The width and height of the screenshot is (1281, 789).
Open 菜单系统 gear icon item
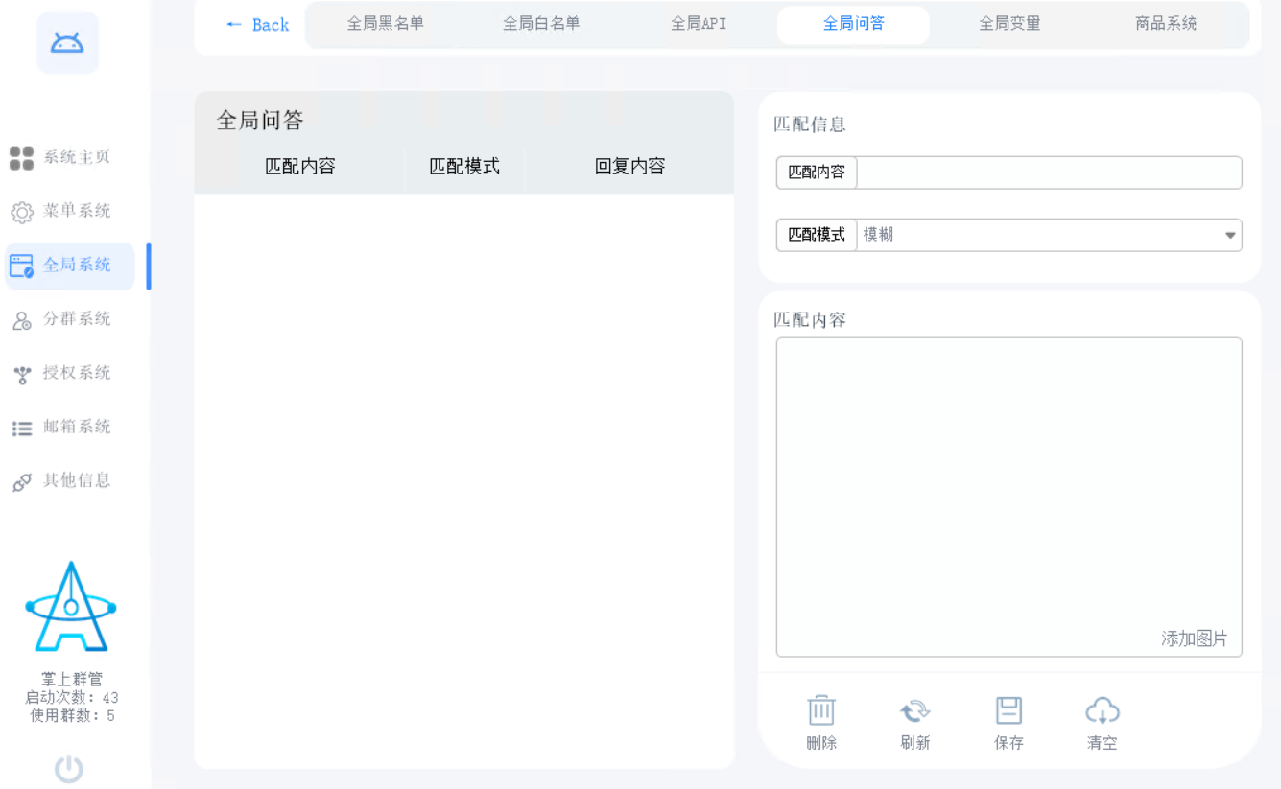coord(60,211)
